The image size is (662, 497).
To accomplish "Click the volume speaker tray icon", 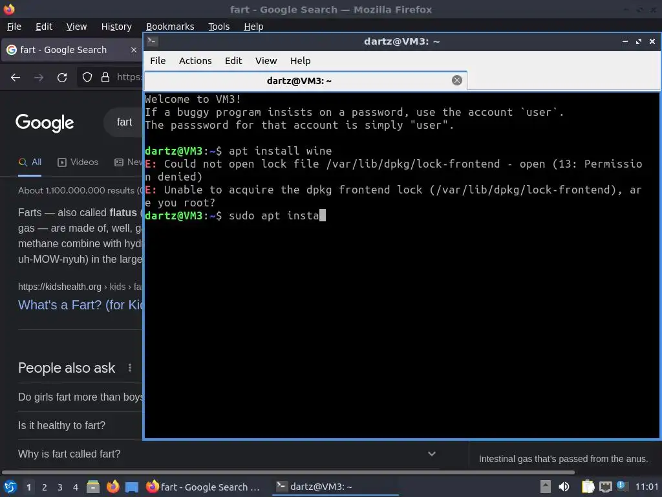I will point(564,487).
